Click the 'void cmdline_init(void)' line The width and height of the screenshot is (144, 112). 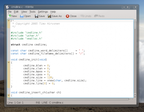[x=29, y=60]
